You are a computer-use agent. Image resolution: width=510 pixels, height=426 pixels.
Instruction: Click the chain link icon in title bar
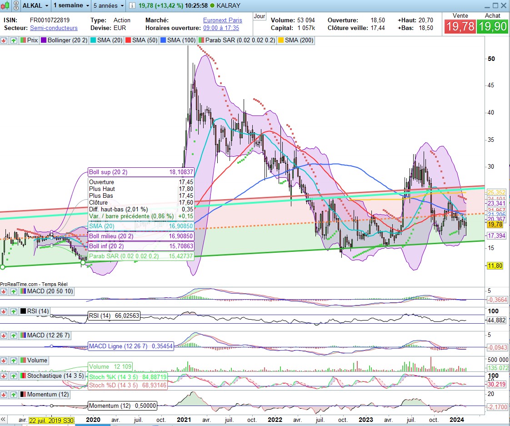[15, 6]
